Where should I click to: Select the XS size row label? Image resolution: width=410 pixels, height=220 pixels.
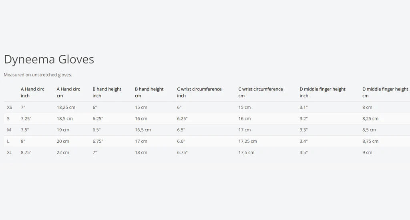coord(10,107)
